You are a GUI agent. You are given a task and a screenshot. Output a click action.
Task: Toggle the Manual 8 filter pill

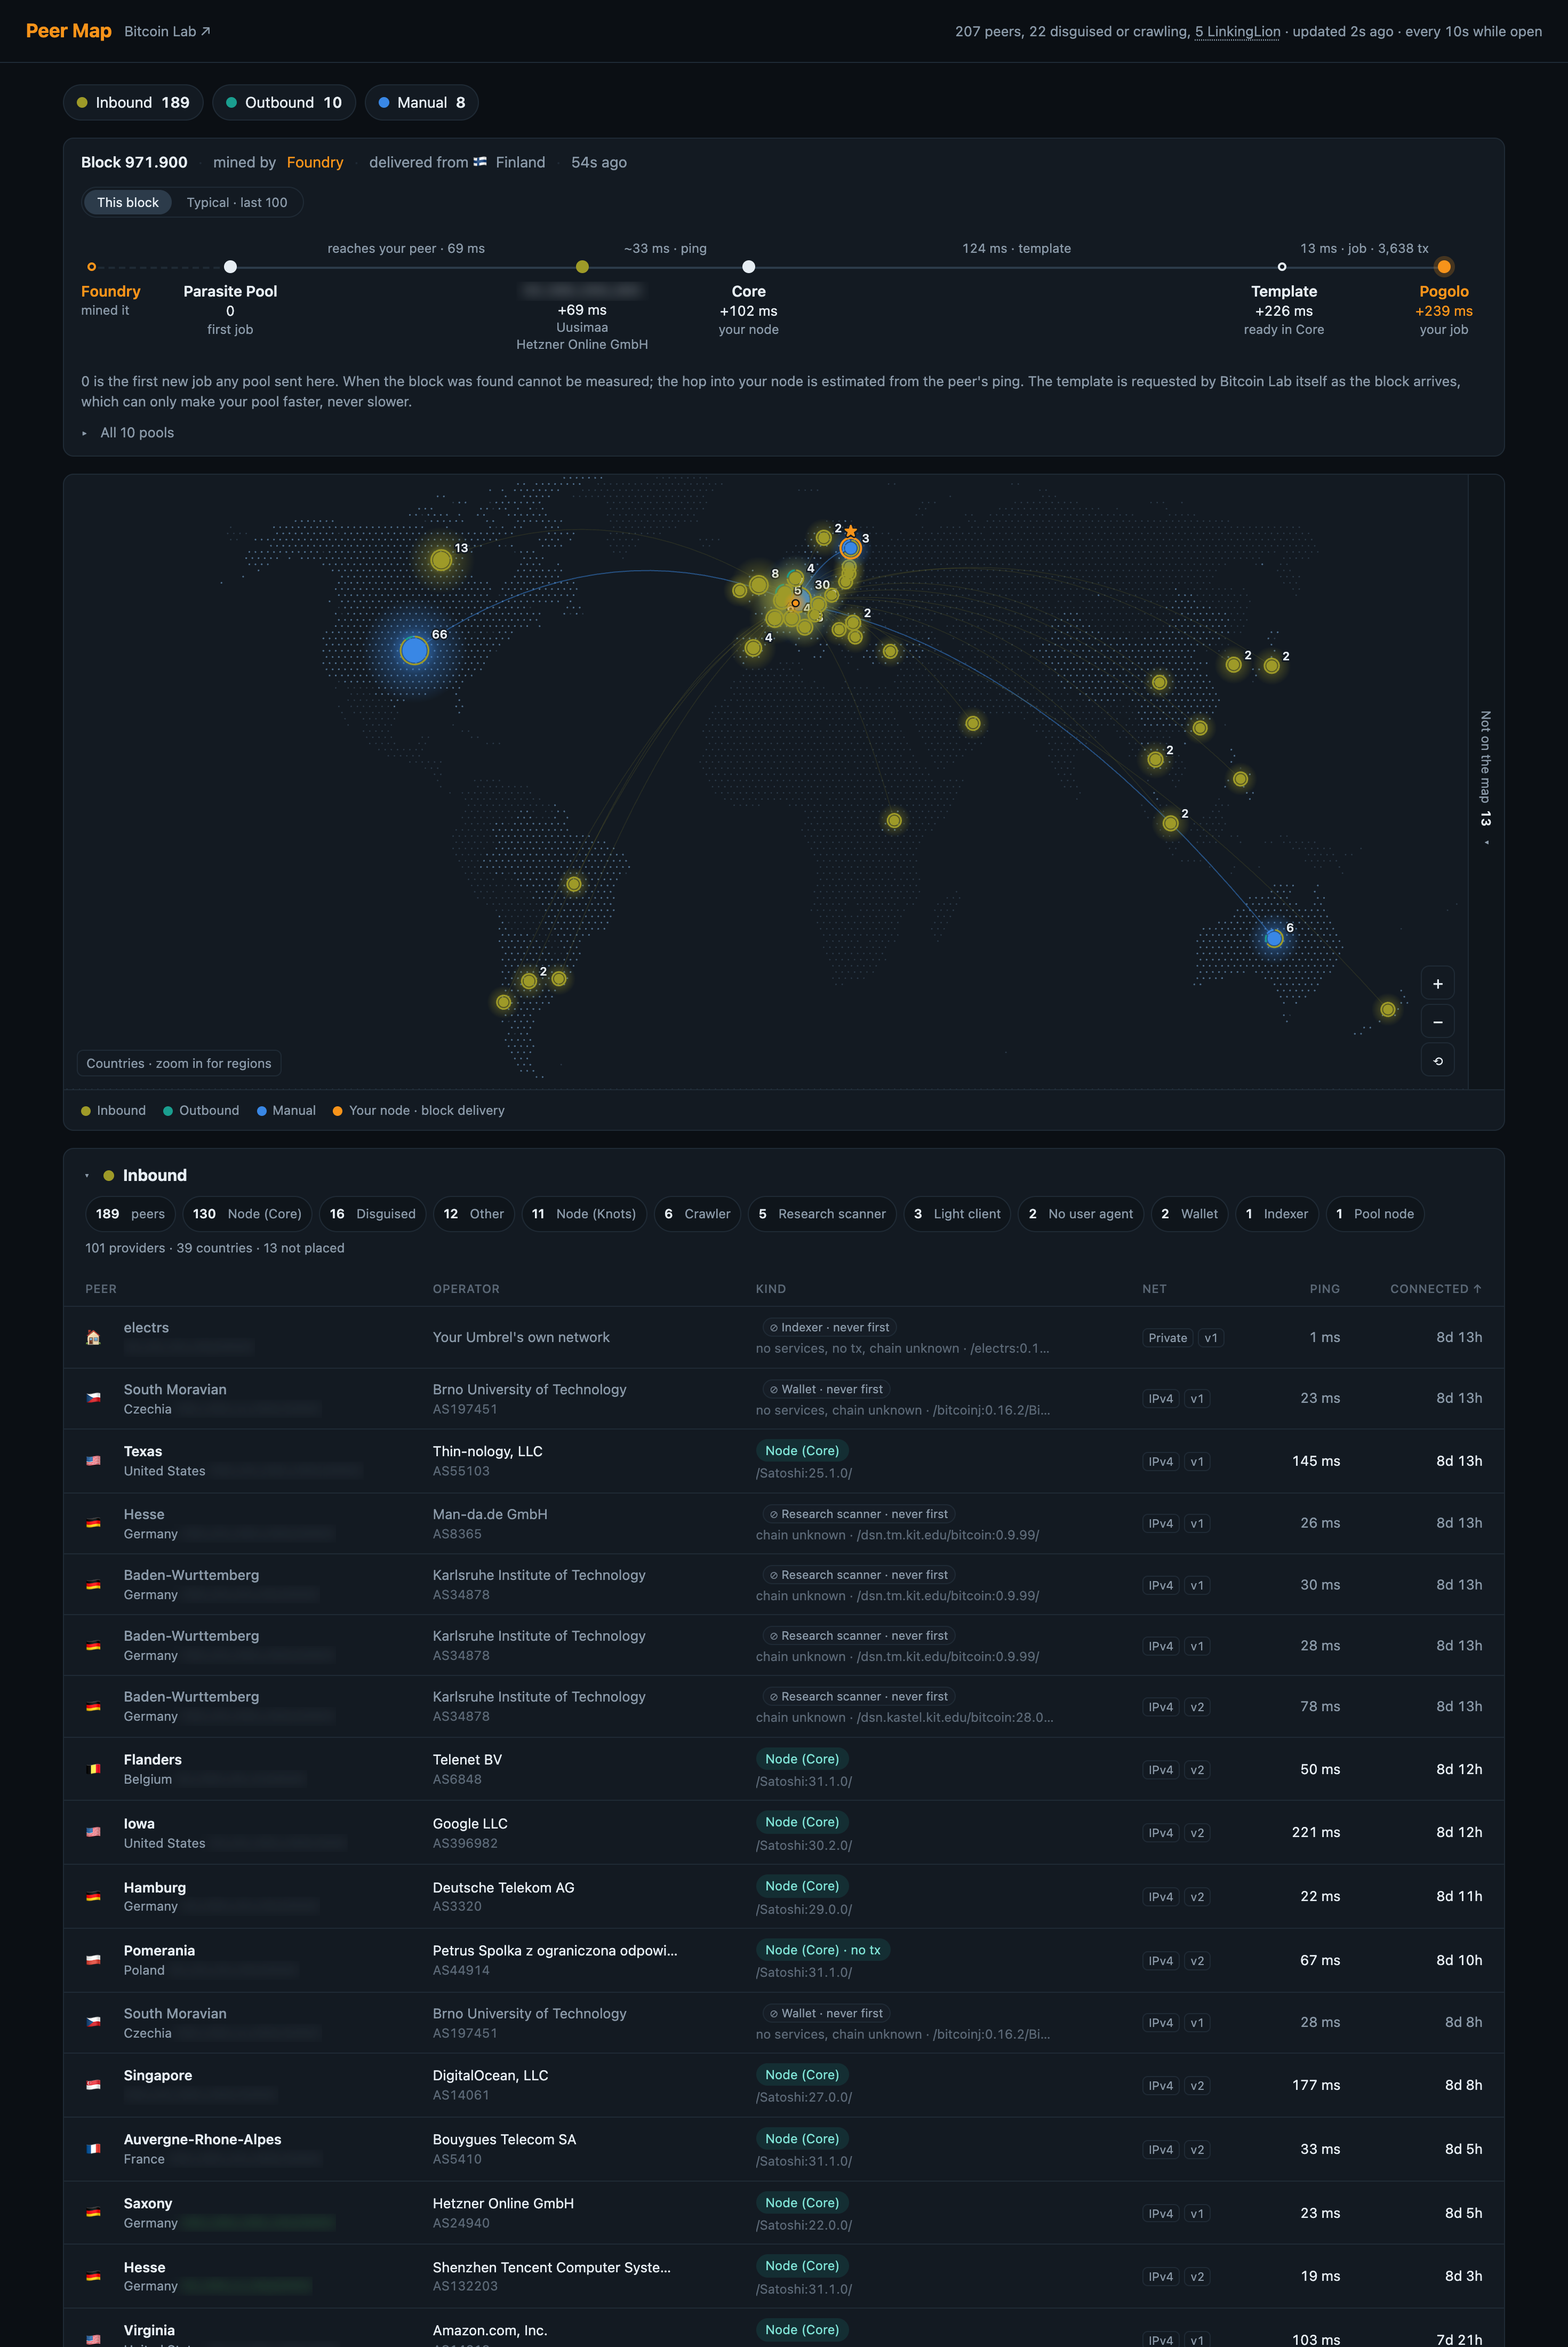click(x=422, y=102)
